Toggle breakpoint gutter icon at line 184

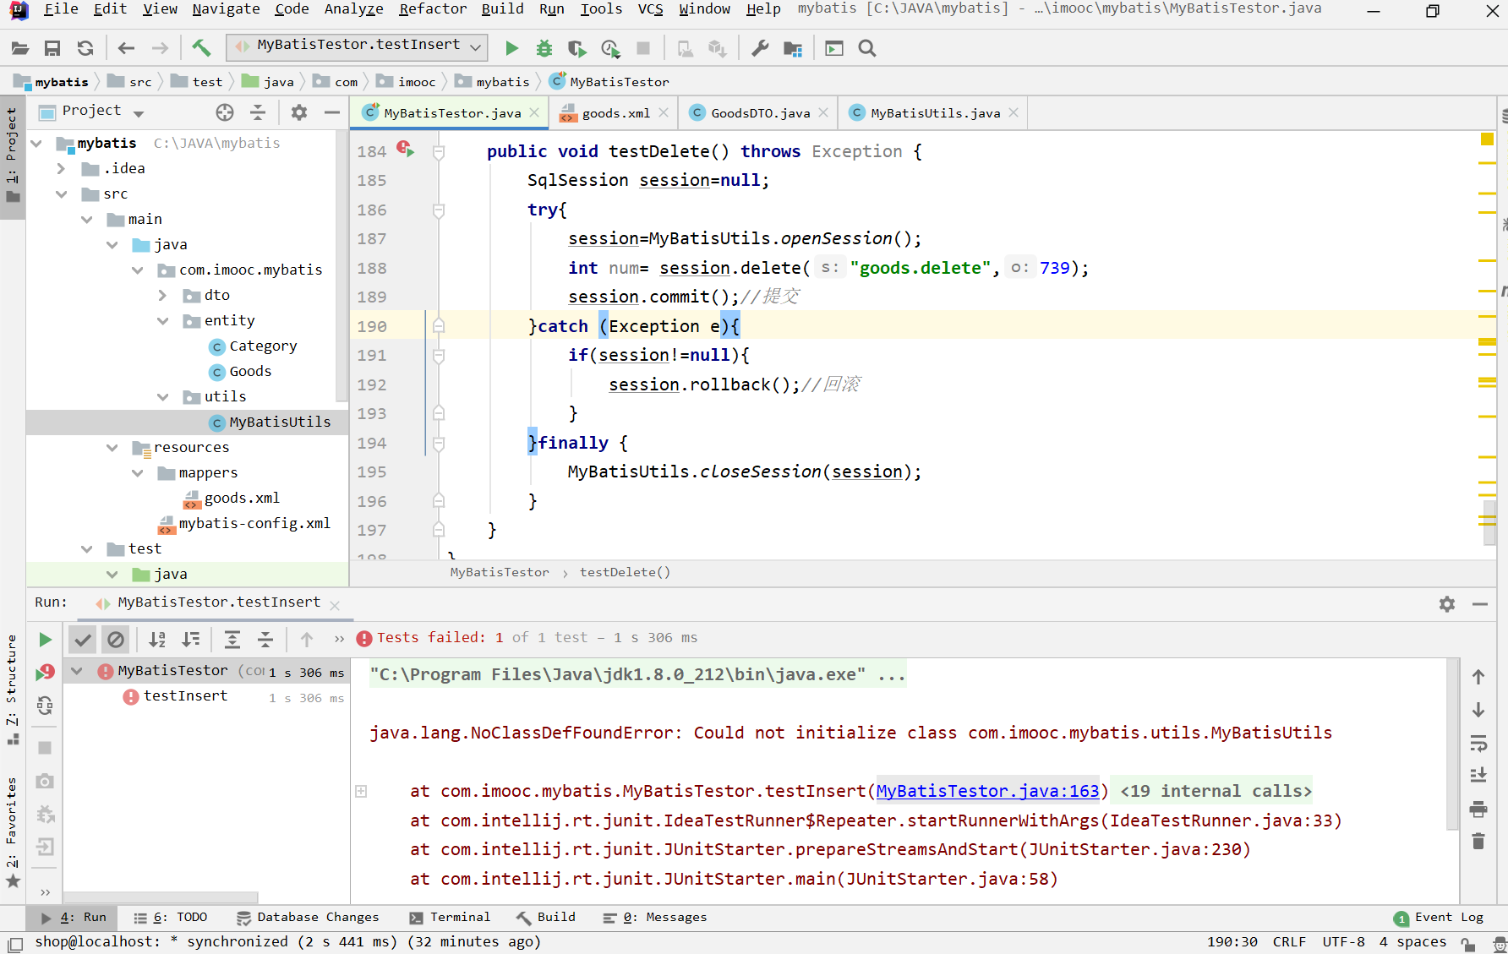pyautogui.click(x=406, y=150)
